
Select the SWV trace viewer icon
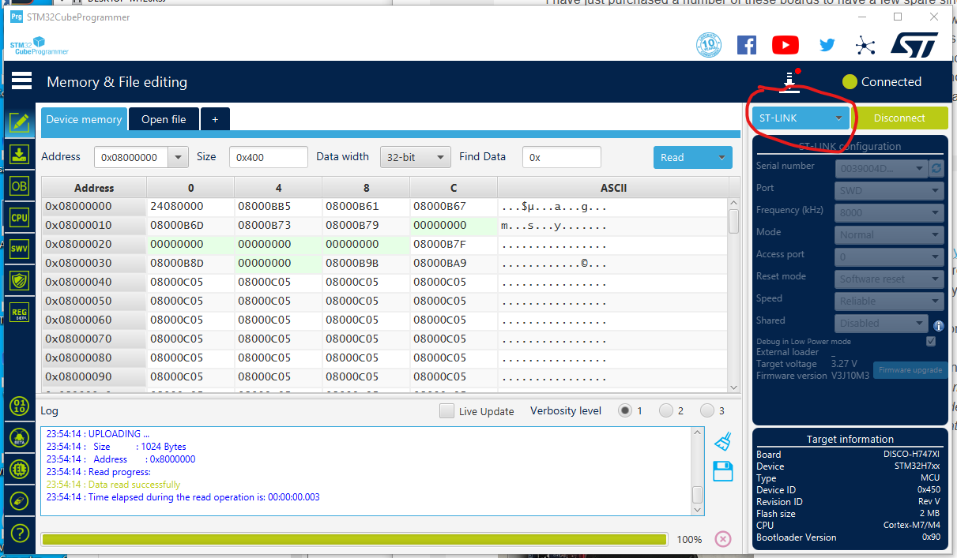pyautogui.click(x=20, y=249)
